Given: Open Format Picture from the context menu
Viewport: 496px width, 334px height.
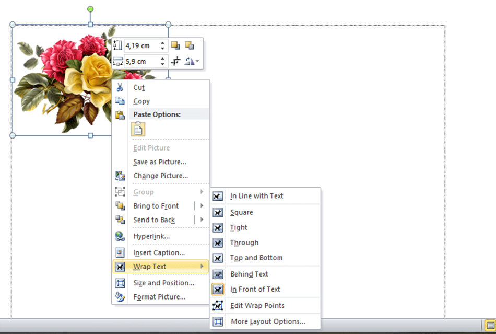Looking at the screenshot, I should click(159, 297).
